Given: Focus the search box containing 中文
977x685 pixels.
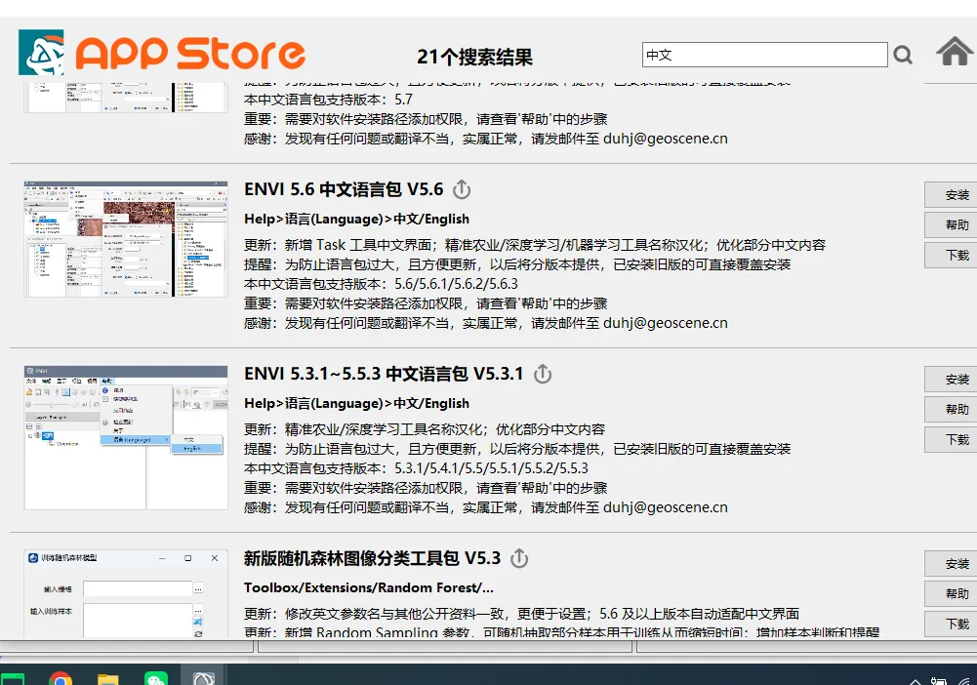Looking at the screenshot, I should click(x=764, y=55).
